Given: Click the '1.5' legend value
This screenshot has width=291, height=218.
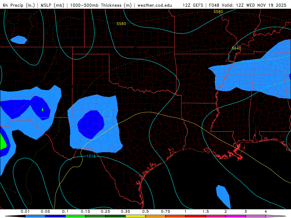Looking at the screenshot, I should click(206, 211).
